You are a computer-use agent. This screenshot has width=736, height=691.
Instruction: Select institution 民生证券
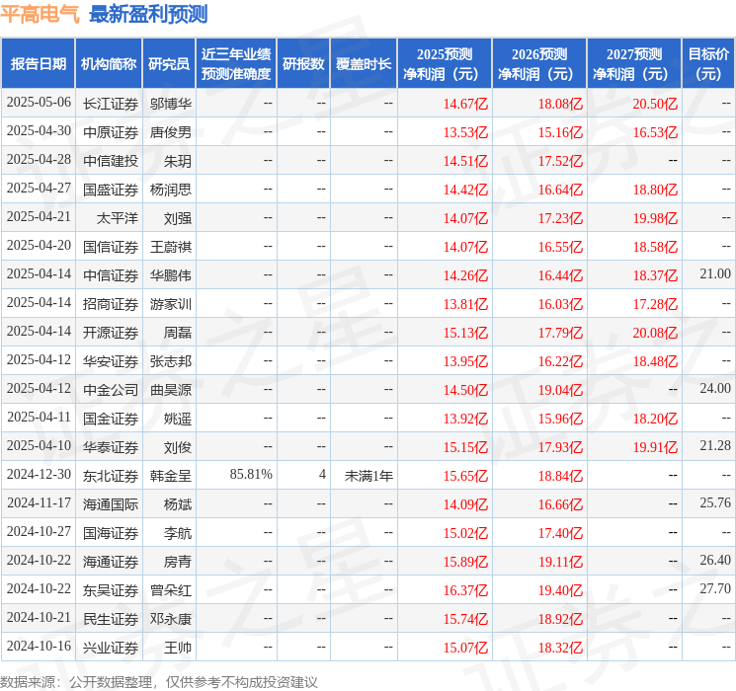point(111,619)
